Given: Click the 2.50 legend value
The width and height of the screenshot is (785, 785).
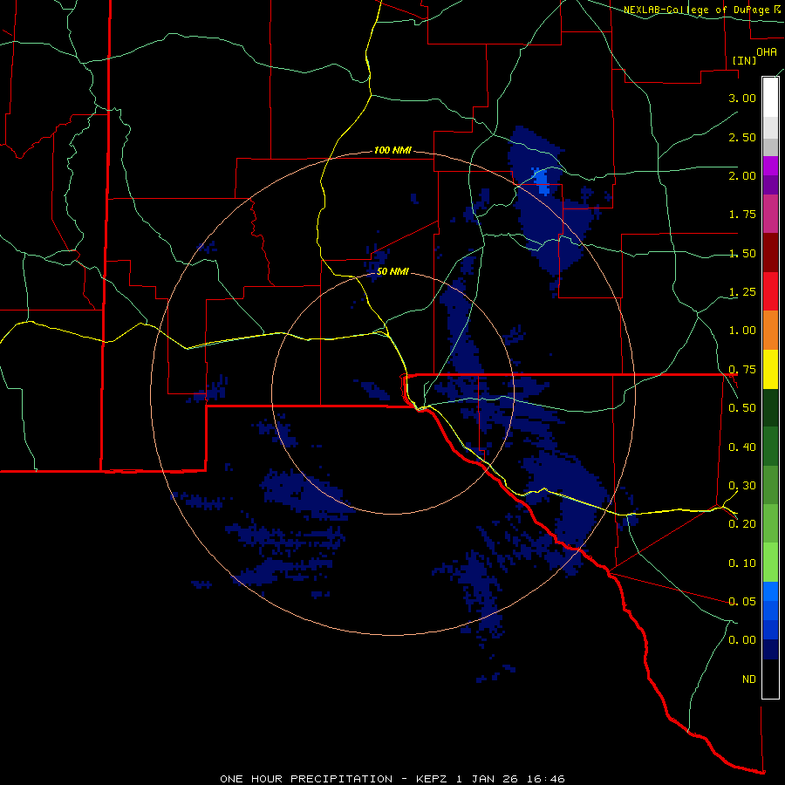Looking at the screenshot, I should tap(742, 137).
